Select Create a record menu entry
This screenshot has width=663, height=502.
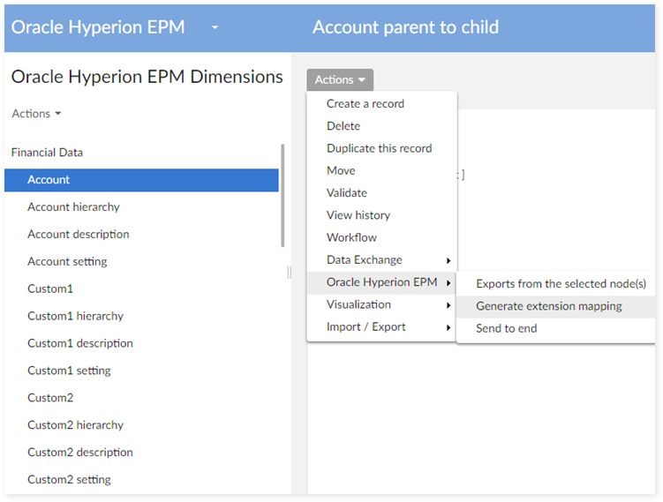point(365,103)
